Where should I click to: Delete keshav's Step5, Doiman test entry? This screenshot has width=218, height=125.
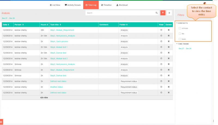click(x=169, y=53)
